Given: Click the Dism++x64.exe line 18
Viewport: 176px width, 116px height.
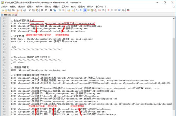Looking at the screenshot, I should point(48,31).
